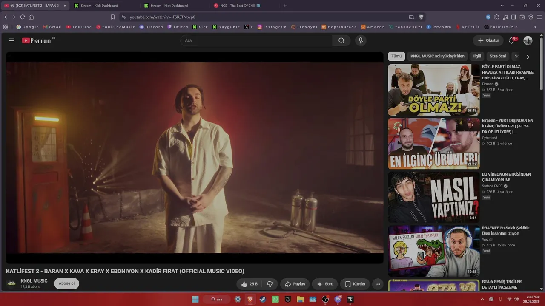Click the YouTube search input field

point(256,40)
